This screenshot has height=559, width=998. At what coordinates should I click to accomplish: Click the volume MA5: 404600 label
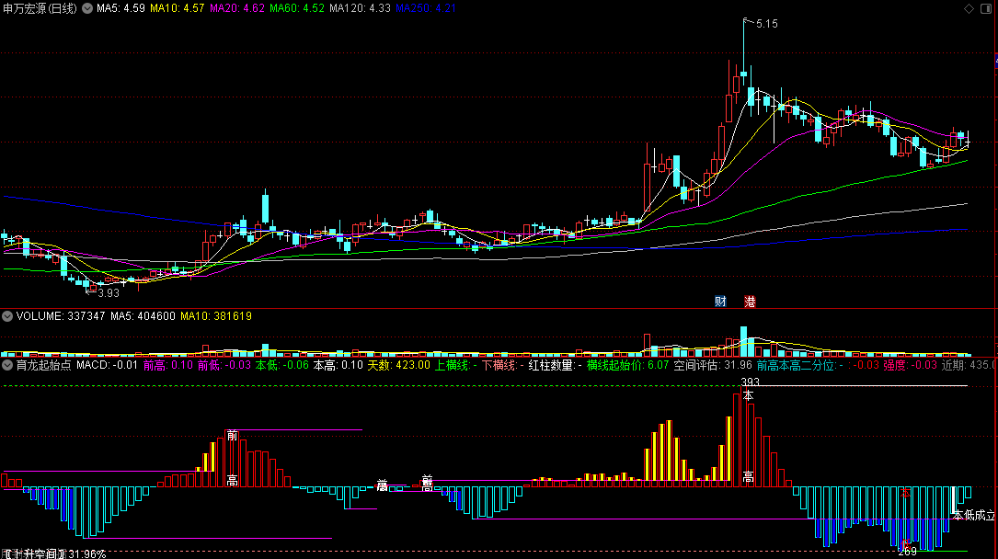(x=143, y=316)
